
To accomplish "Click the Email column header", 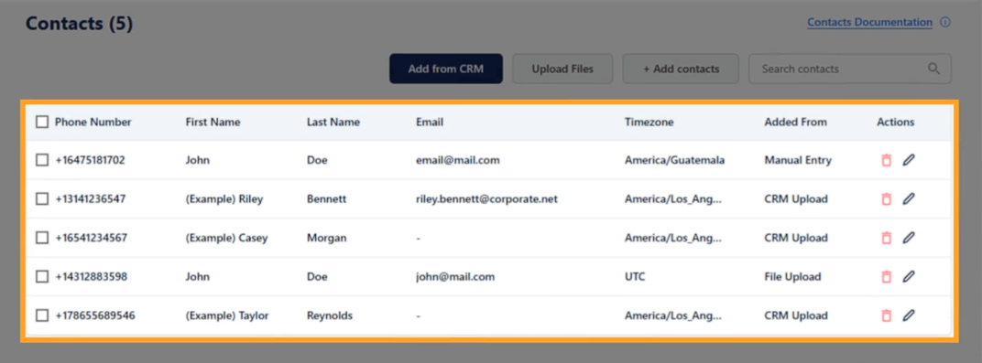I will click(x=430, y=122).
